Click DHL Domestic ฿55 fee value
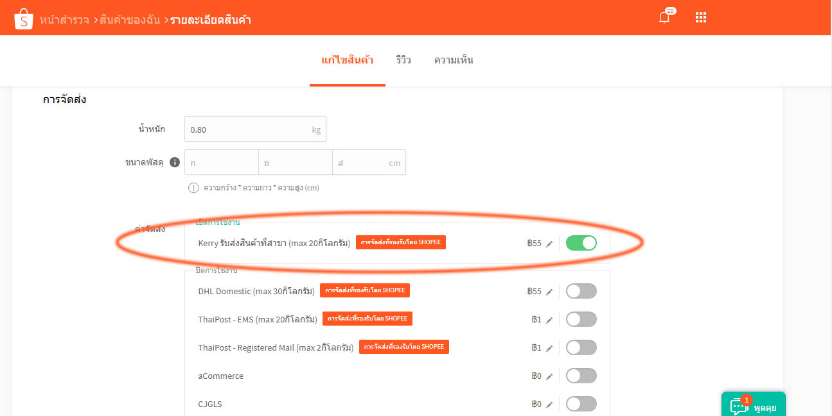This screenshot has height=416, width=832. click(534, 292)
